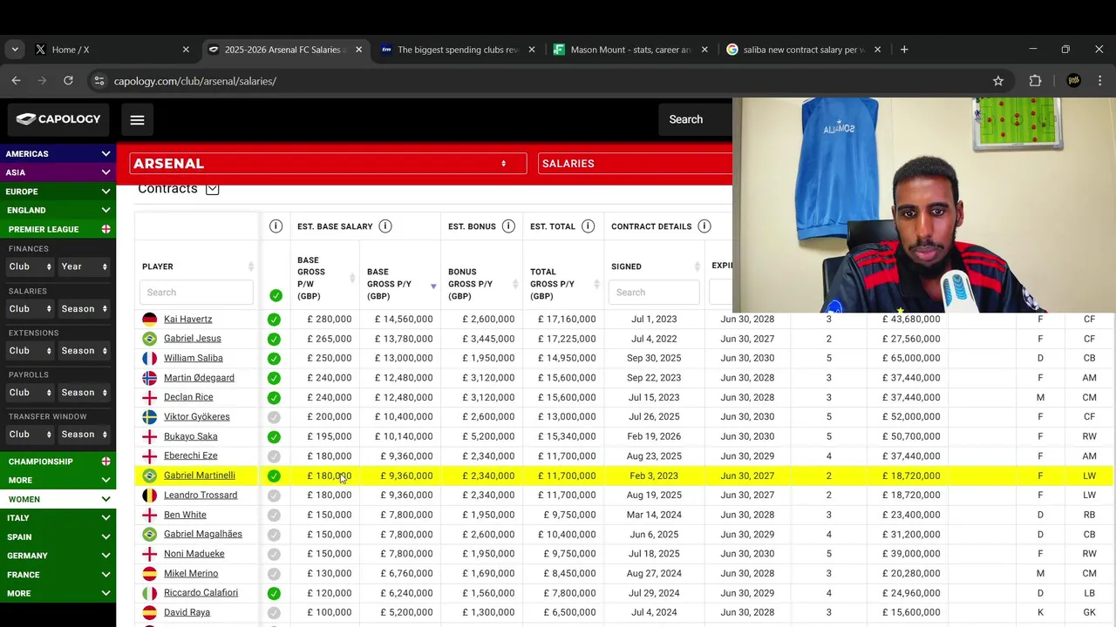Bookmark this page with the star icon
The width and height of the screenshot is (1116, 627).
pos(998,81)
